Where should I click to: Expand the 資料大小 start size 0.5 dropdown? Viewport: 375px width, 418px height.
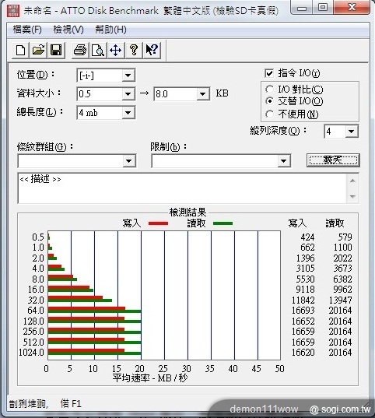pos(128,94)
